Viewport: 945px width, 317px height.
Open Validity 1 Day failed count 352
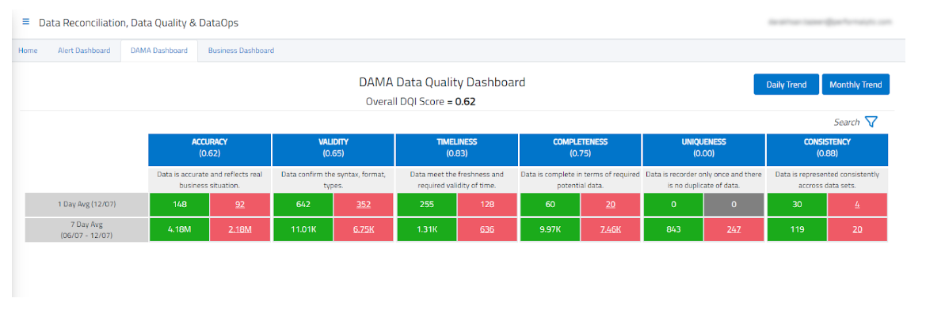tap(364, 205)
